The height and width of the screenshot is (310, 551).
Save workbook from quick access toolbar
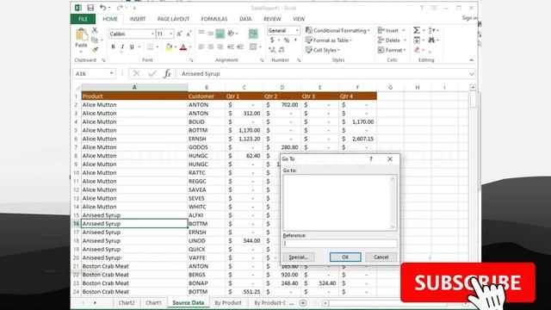click(90, 8)
